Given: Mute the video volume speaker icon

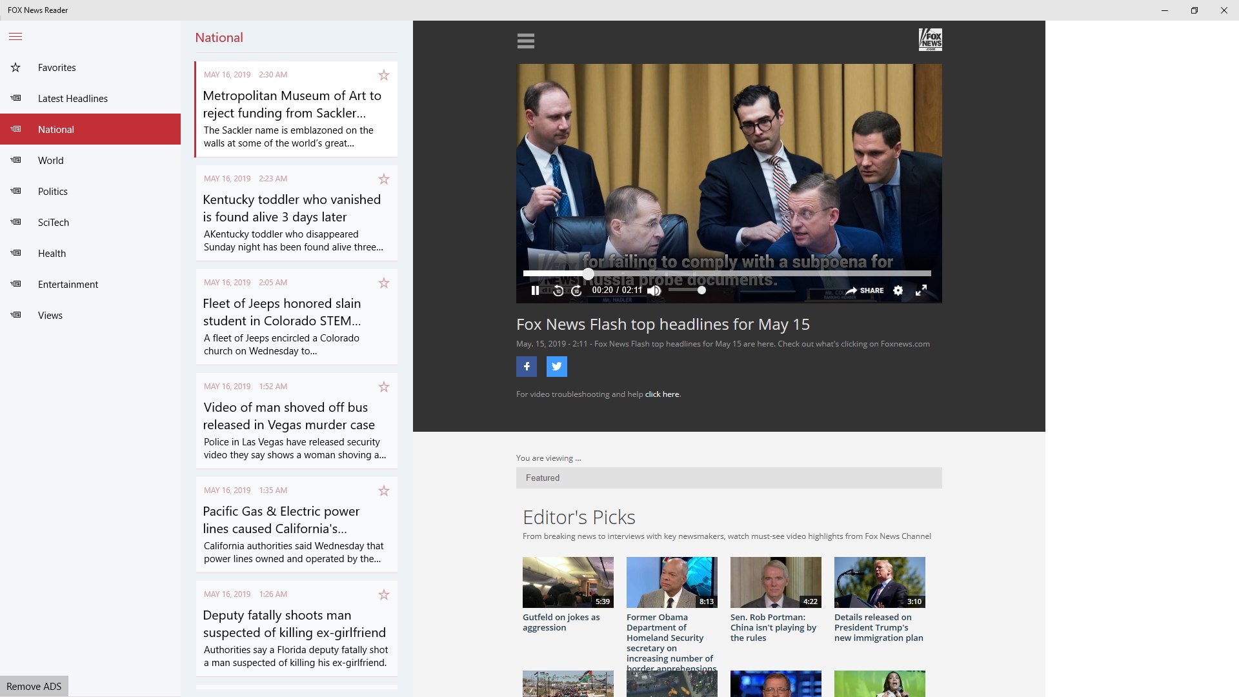Looking at the screenshot, I should pyautogui.click(x=654, y=290).
